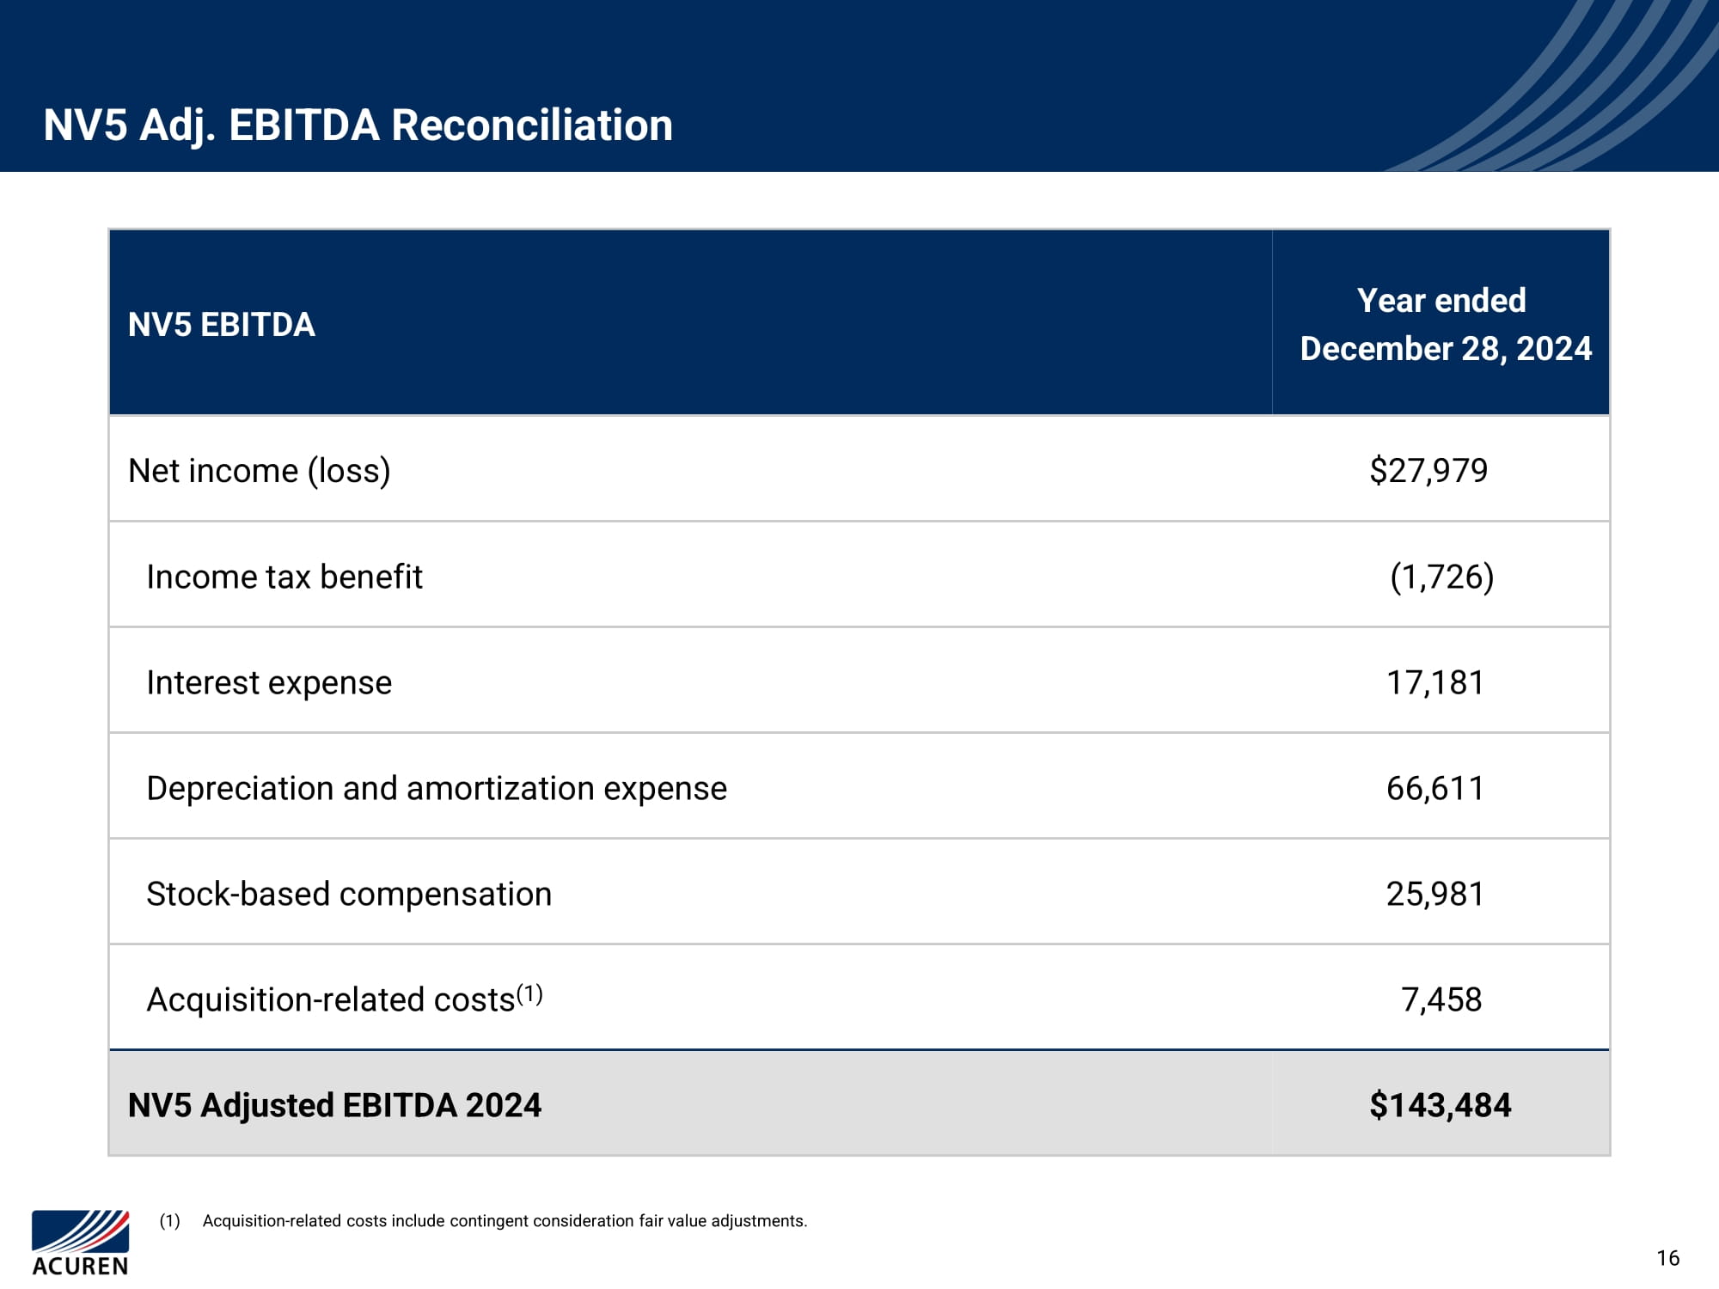Click the NV5 EBITDA column header
Viewport: 1719px width, 1289px height.
point(221,325)
